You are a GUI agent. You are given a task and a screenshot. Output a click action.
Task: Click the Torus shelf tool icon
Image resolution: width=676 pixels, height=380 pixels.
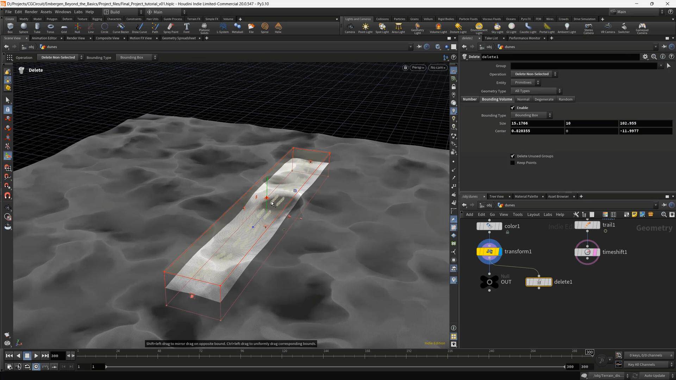click(x=50, y=28)
